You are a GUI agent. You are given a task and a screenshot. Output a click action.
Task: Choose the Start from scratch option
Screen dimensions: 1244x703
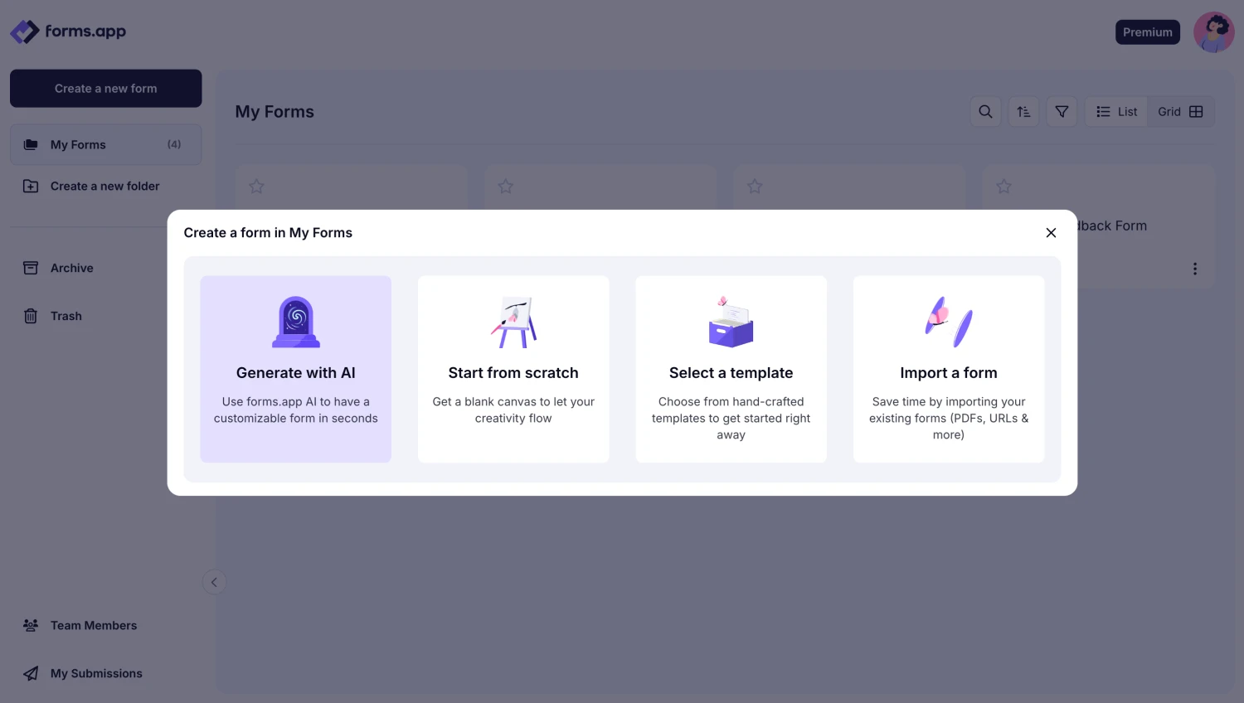(x=513, y=369)
